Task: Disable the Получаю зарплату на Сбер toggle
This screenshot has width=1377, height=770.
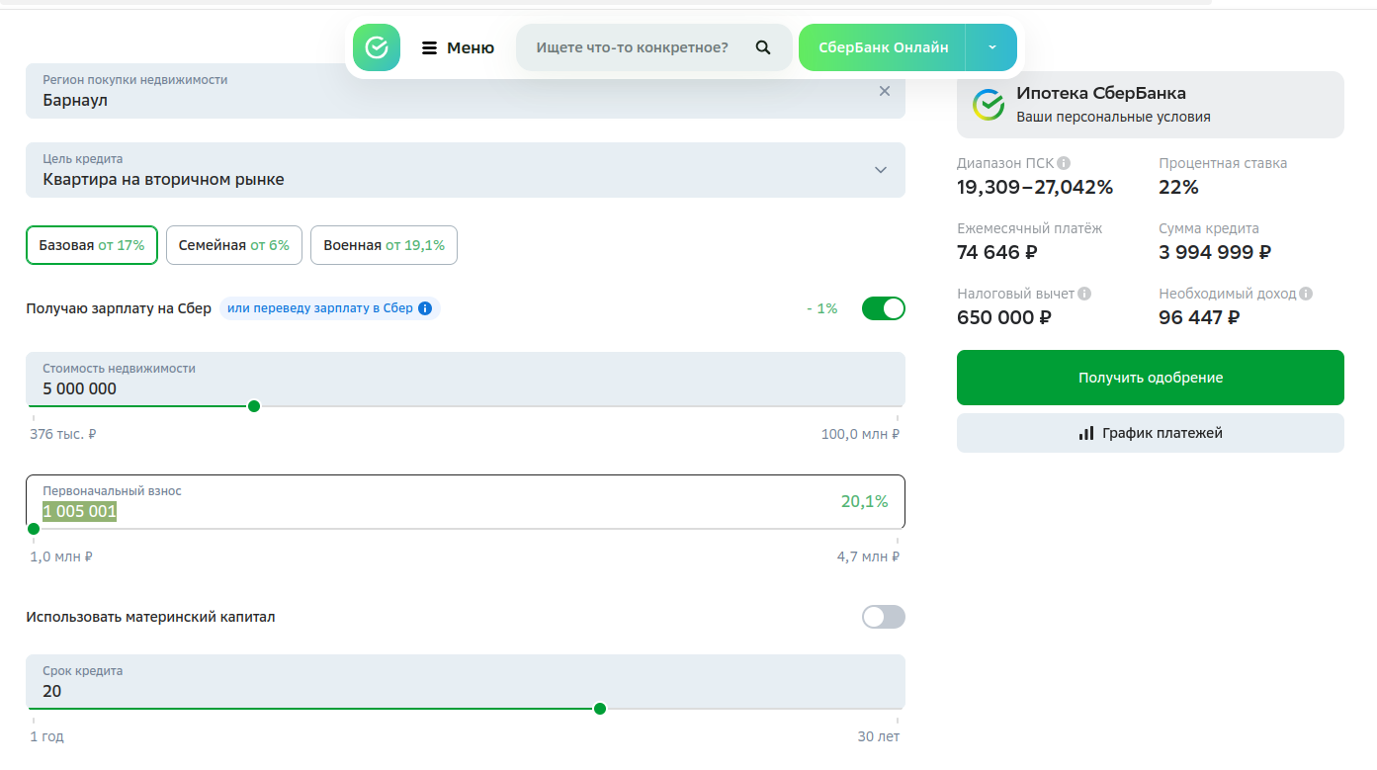Action: point(883,308)
